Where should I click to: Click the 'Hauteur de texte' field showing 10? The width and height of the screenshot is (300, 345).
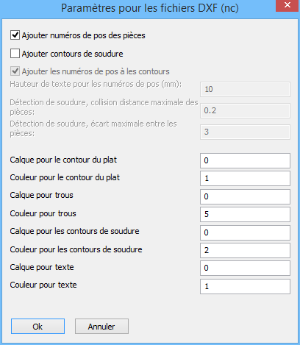point(245,89)
